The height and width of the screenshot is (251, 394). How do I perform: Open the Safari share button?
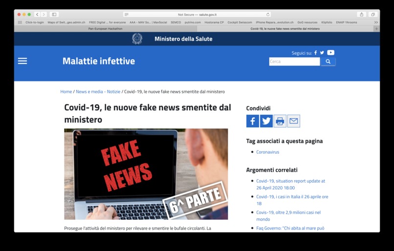362,15
